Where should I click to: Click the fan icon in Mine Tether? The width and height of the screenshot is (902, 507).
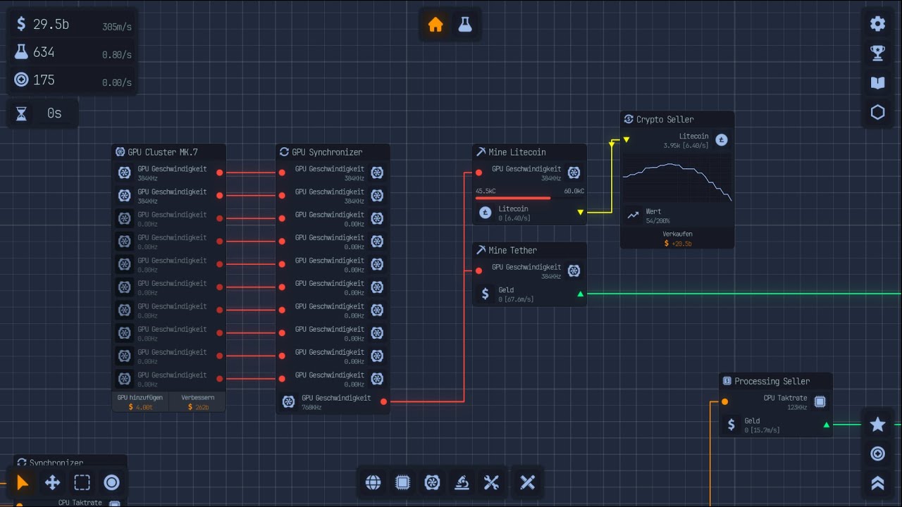click(x=574, y=270)
